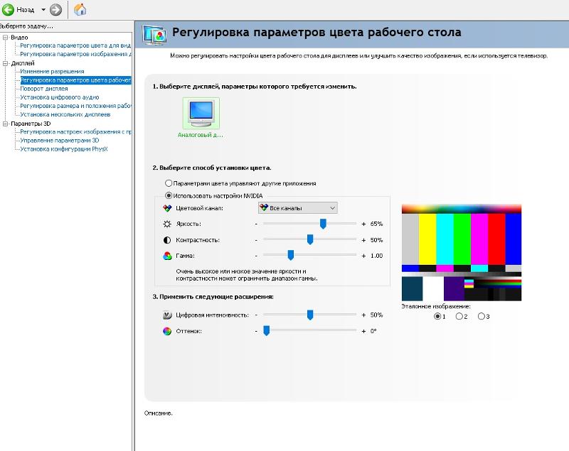
Task: Click the 'Параметры 3D' category label
Action: (x=31, y=124)
